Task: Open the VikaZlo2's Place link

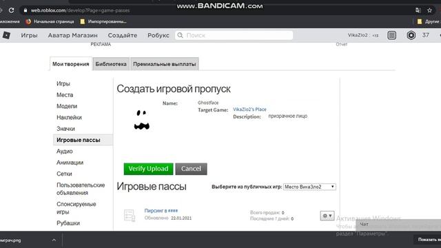Action: [x=249, y=110]
